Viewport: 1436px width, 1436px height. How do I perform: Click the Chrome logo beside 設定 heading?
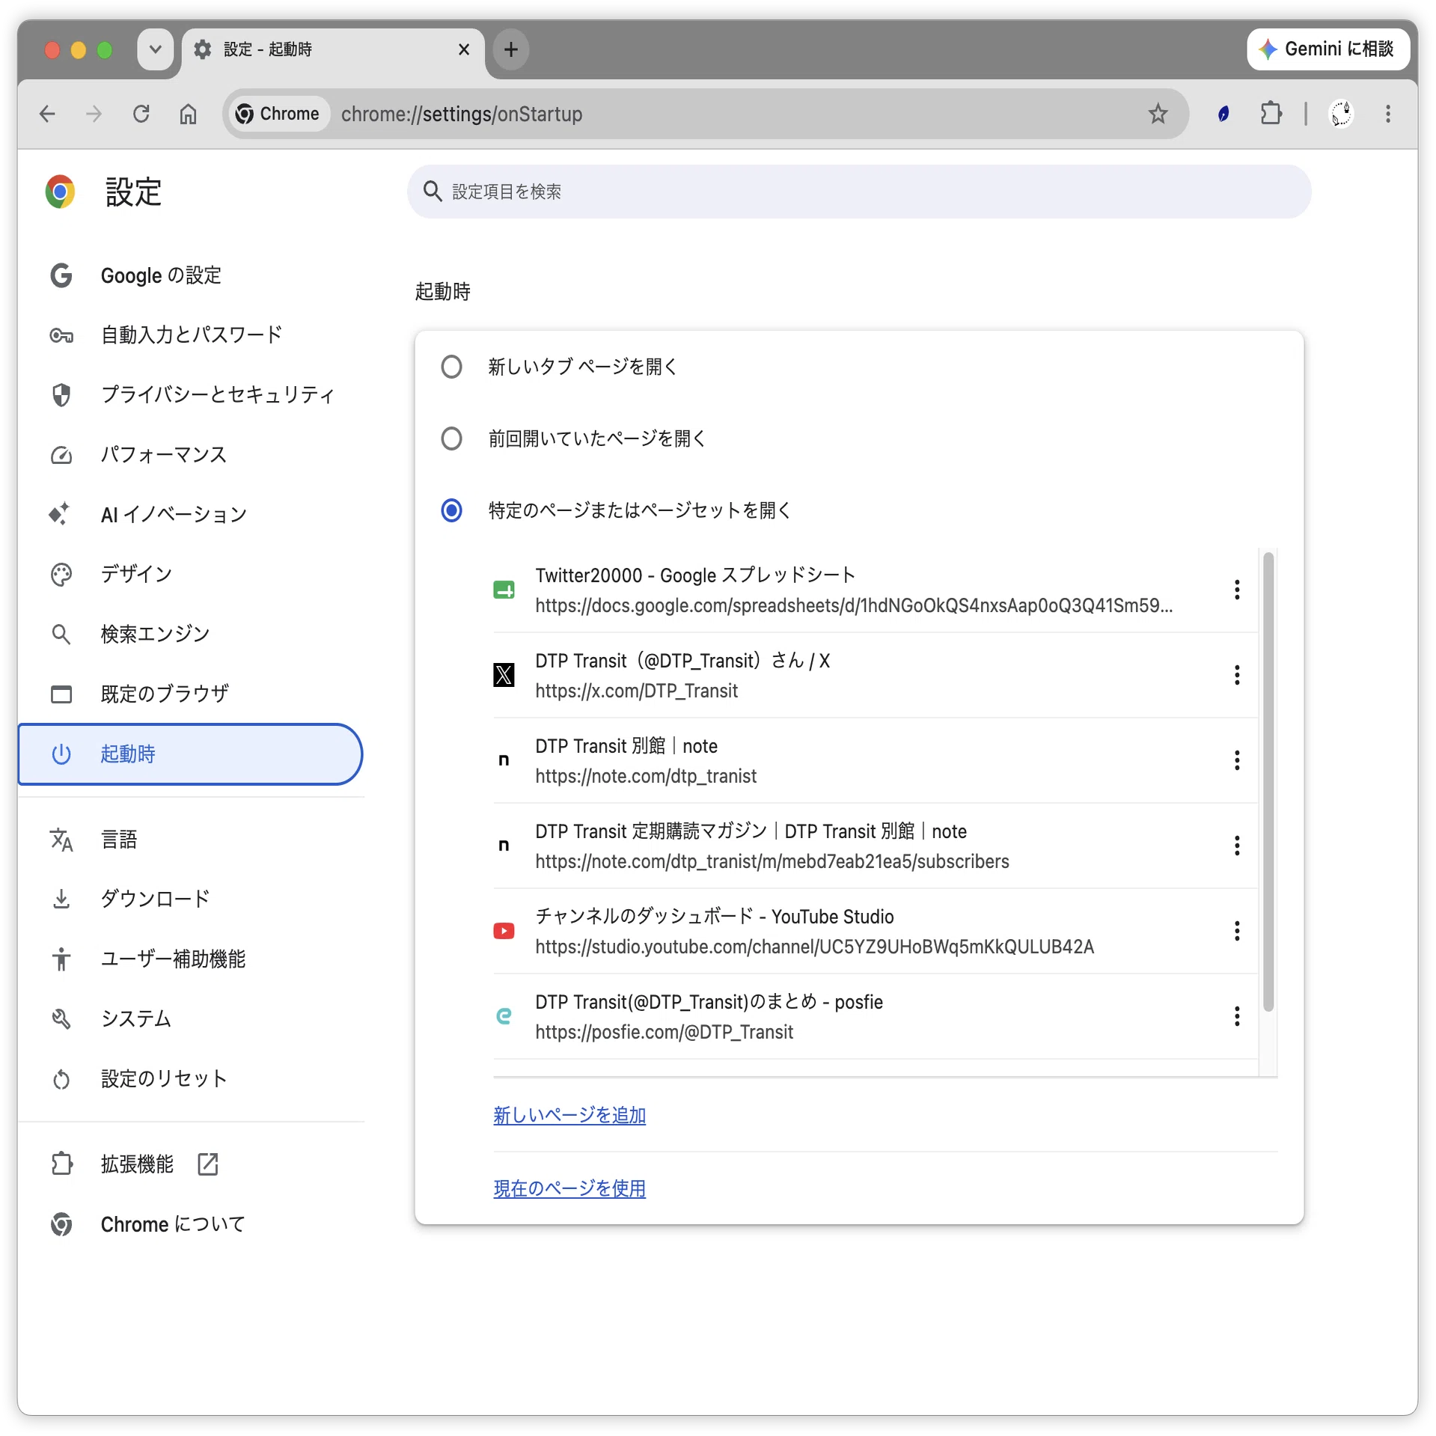[60, 192]
